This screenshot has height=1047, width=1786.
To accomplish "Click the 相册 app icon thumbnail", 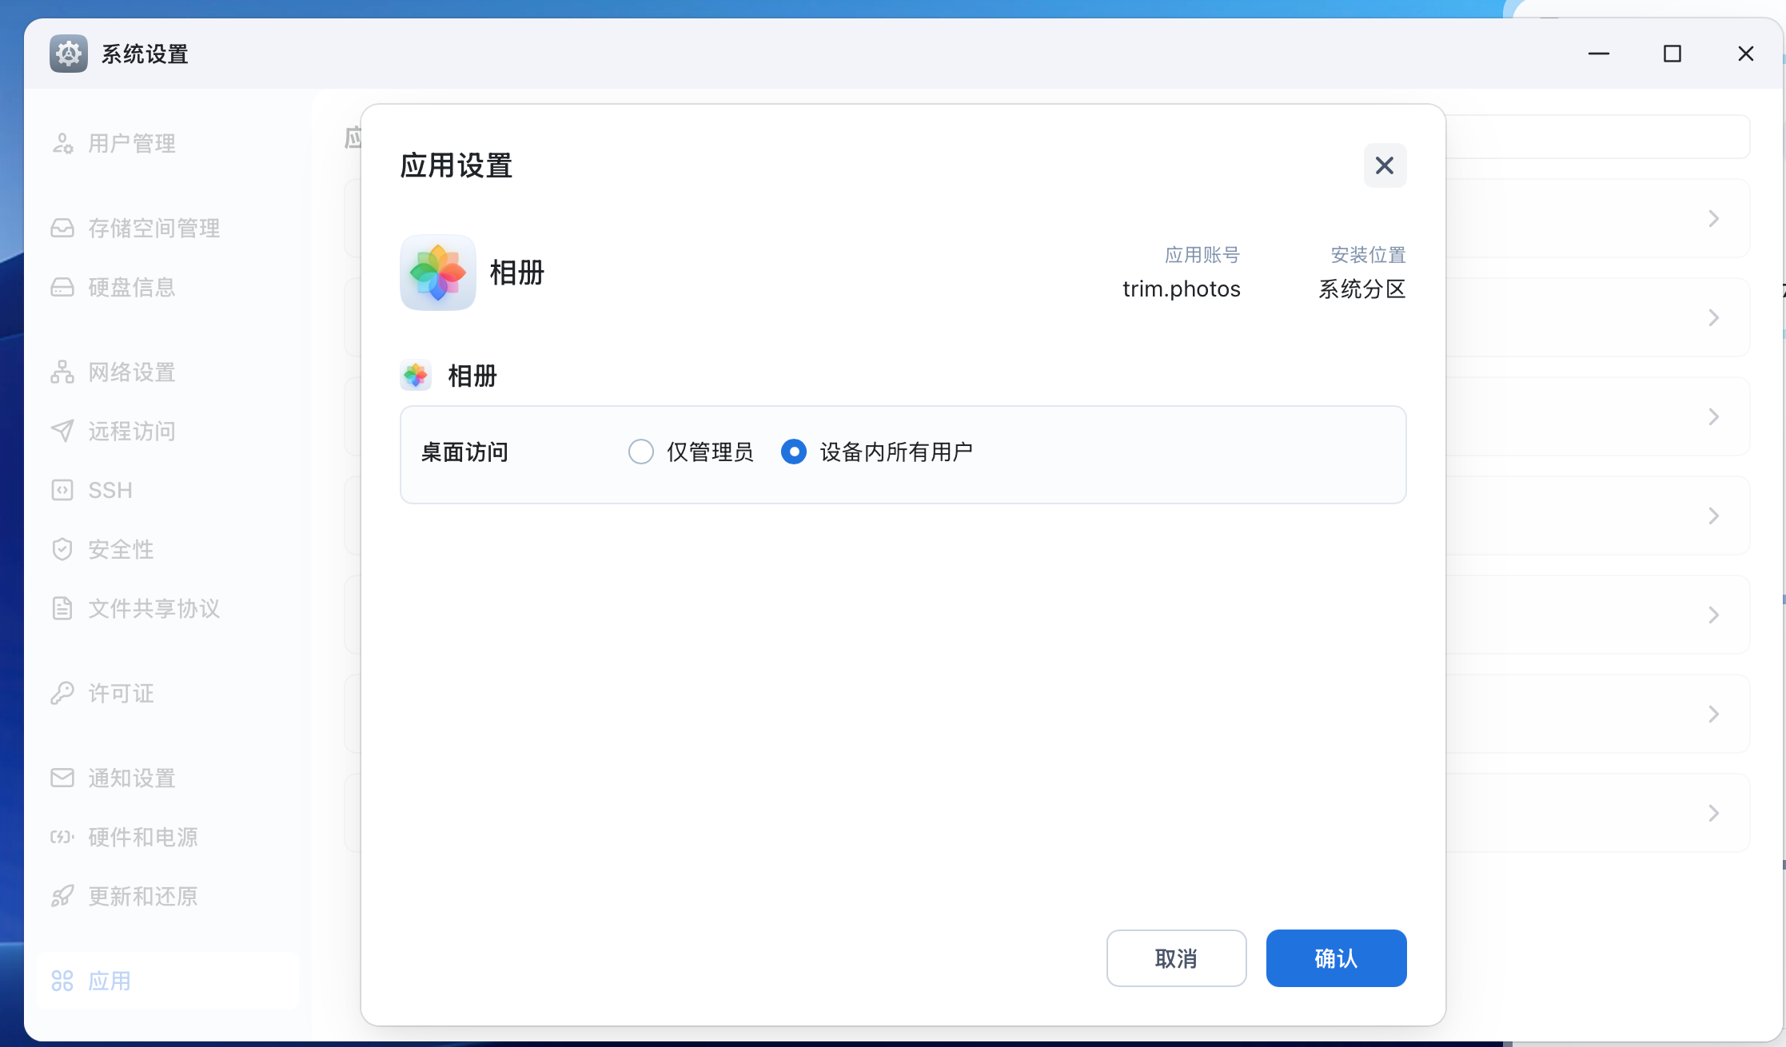I will [x=437, y=273].
